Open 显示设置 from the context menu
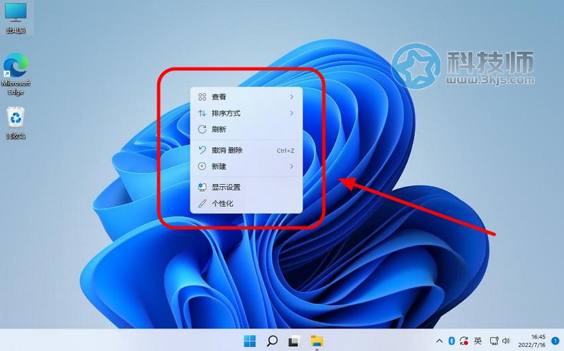564x351 pixels. pyautogui.click(x=246, y=187)
